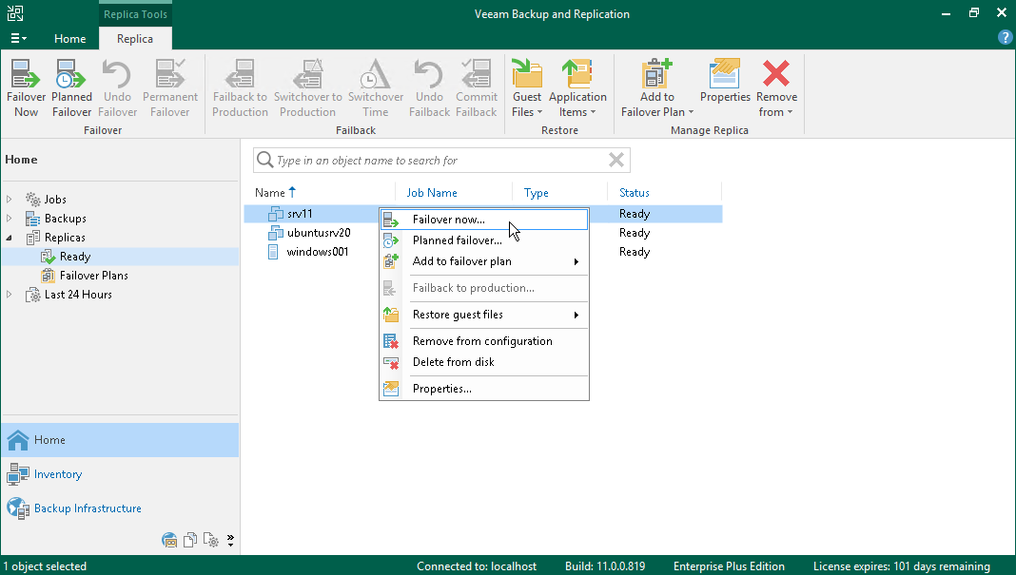Open Add to failover plan submenu
The height and width of the screenshot is (575, 1016).
484,261
